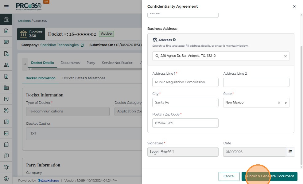Click the Address Line 2 field
The height and width of the screenshot is (184, 303).
256,82
